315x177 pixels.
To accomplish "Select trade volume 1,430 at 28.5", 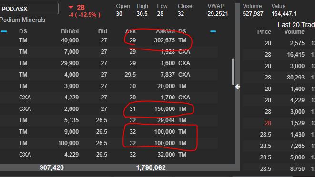I will tap(297, 135).
